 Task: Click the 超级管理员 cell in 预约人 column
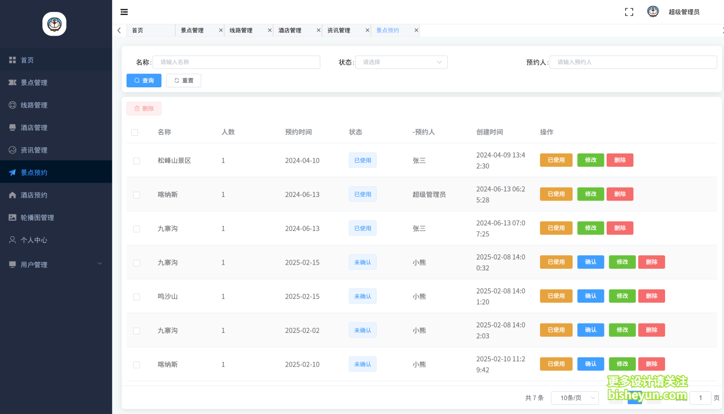pyautogui.click(x=429, y=195)
